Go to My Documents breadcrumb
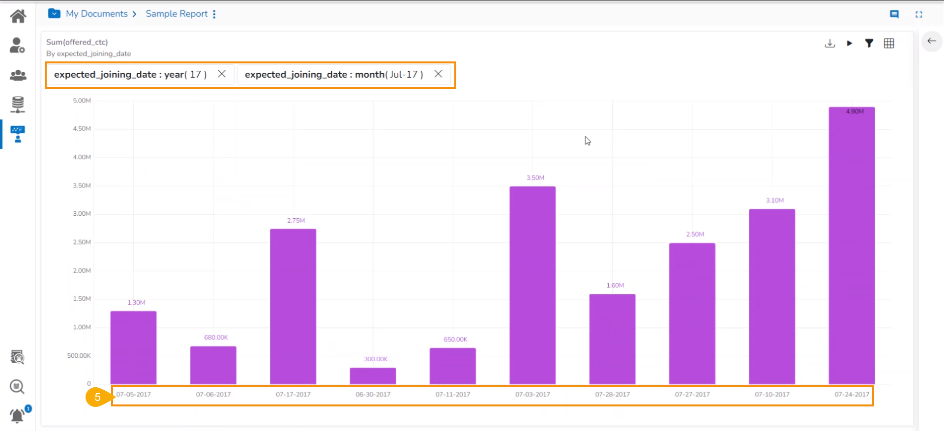Viewport: 944px width, 431px height. click(x=97, y=14)
